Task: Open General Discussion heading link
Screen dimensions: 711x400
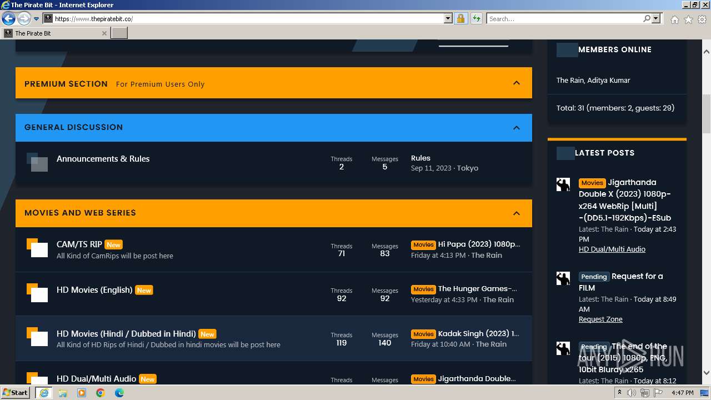Action: tap(74, 127)
